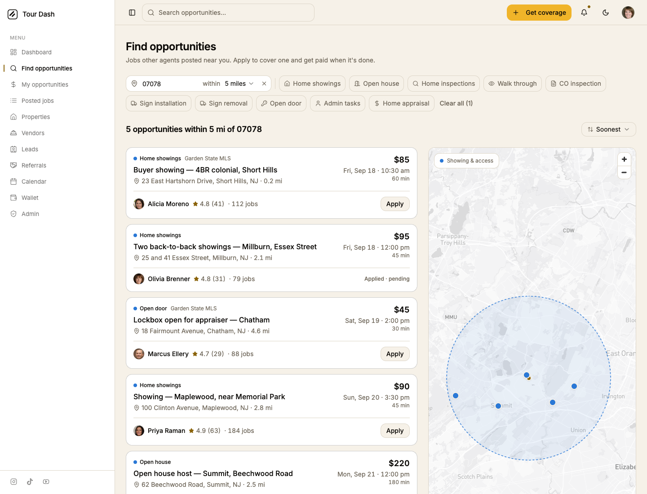
Task: Toggle the Sign installation filter chip
Action: (x=159, y=103)
